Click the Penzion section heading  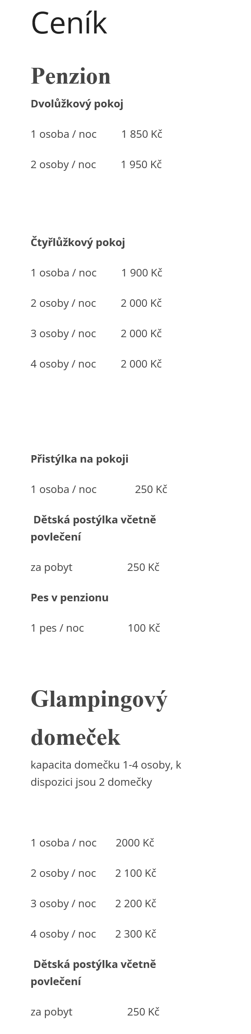click(x=71, y=76)
